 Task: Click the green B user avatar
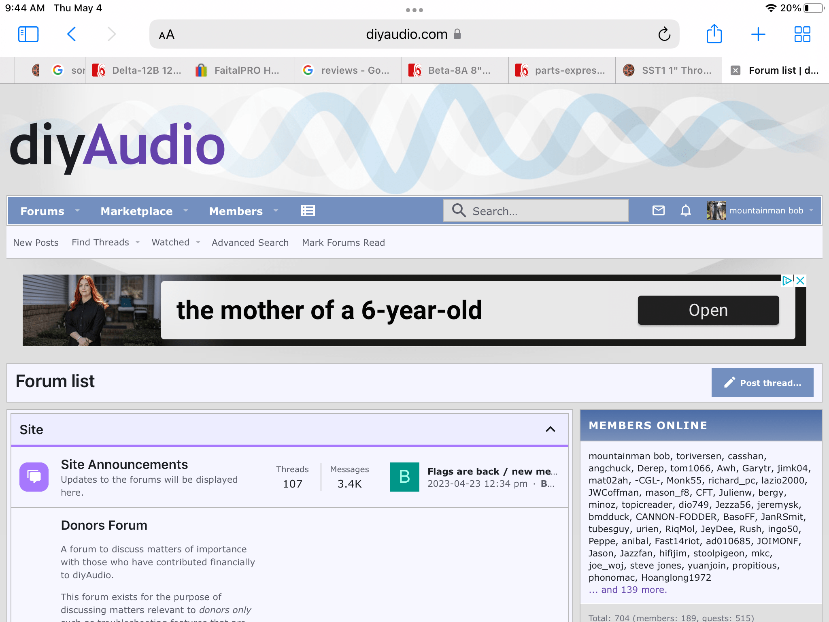pos(404,477)
